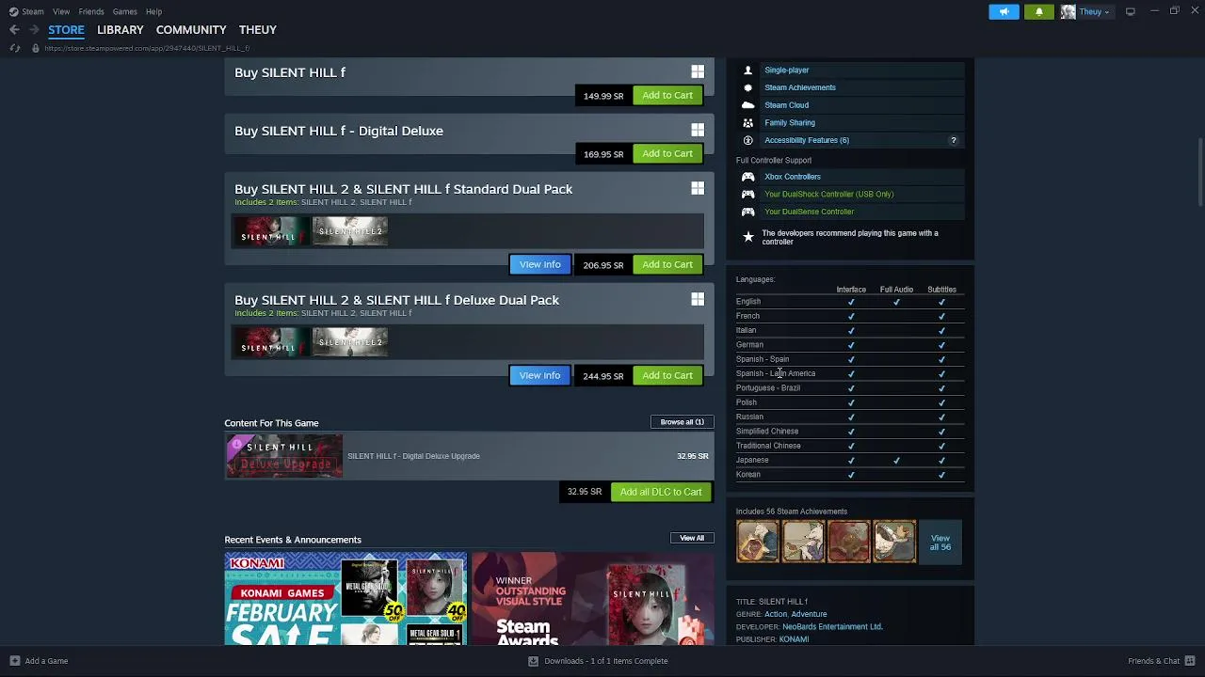This screenshot has width=1205, height=677.
Task: Click the Steam Cloud icon
Action: coord(748,105)
